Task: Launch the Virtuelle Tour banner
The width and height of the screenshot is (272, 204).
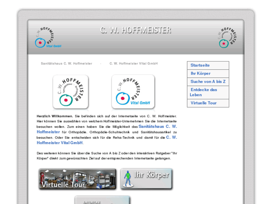Action: click(x=77, y=179)
